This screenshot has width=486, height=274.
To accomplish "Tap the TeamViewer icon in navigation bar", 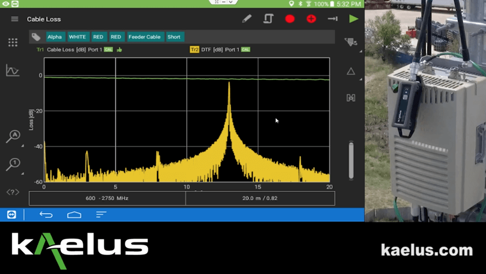I will (11, 215).
